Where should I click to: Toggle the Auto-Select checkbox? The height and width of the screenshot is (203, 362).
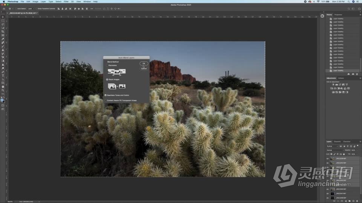coord(16,9)
